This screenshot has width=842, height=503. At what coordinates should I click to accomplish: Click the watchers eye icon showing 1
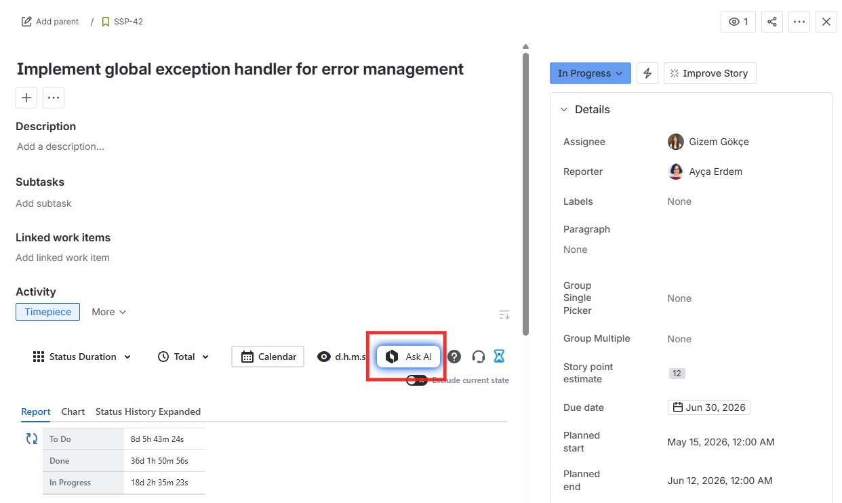738,21
